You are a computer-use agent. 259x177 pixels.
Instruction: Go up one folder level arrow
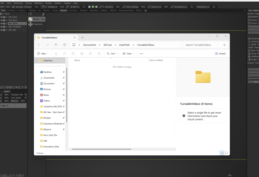click(x=56, y=45)
